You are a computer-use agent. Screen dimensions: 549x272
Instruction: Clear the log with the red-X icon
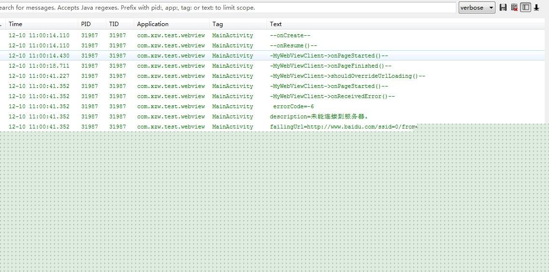click(514, 7)
